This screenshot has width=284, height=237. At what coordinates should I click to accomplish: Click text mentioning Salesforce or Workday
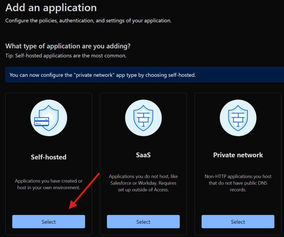point(143,183)
